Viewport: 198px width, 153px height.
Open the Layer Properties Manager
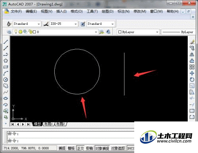pyautogui.click(x=9, y=32)
